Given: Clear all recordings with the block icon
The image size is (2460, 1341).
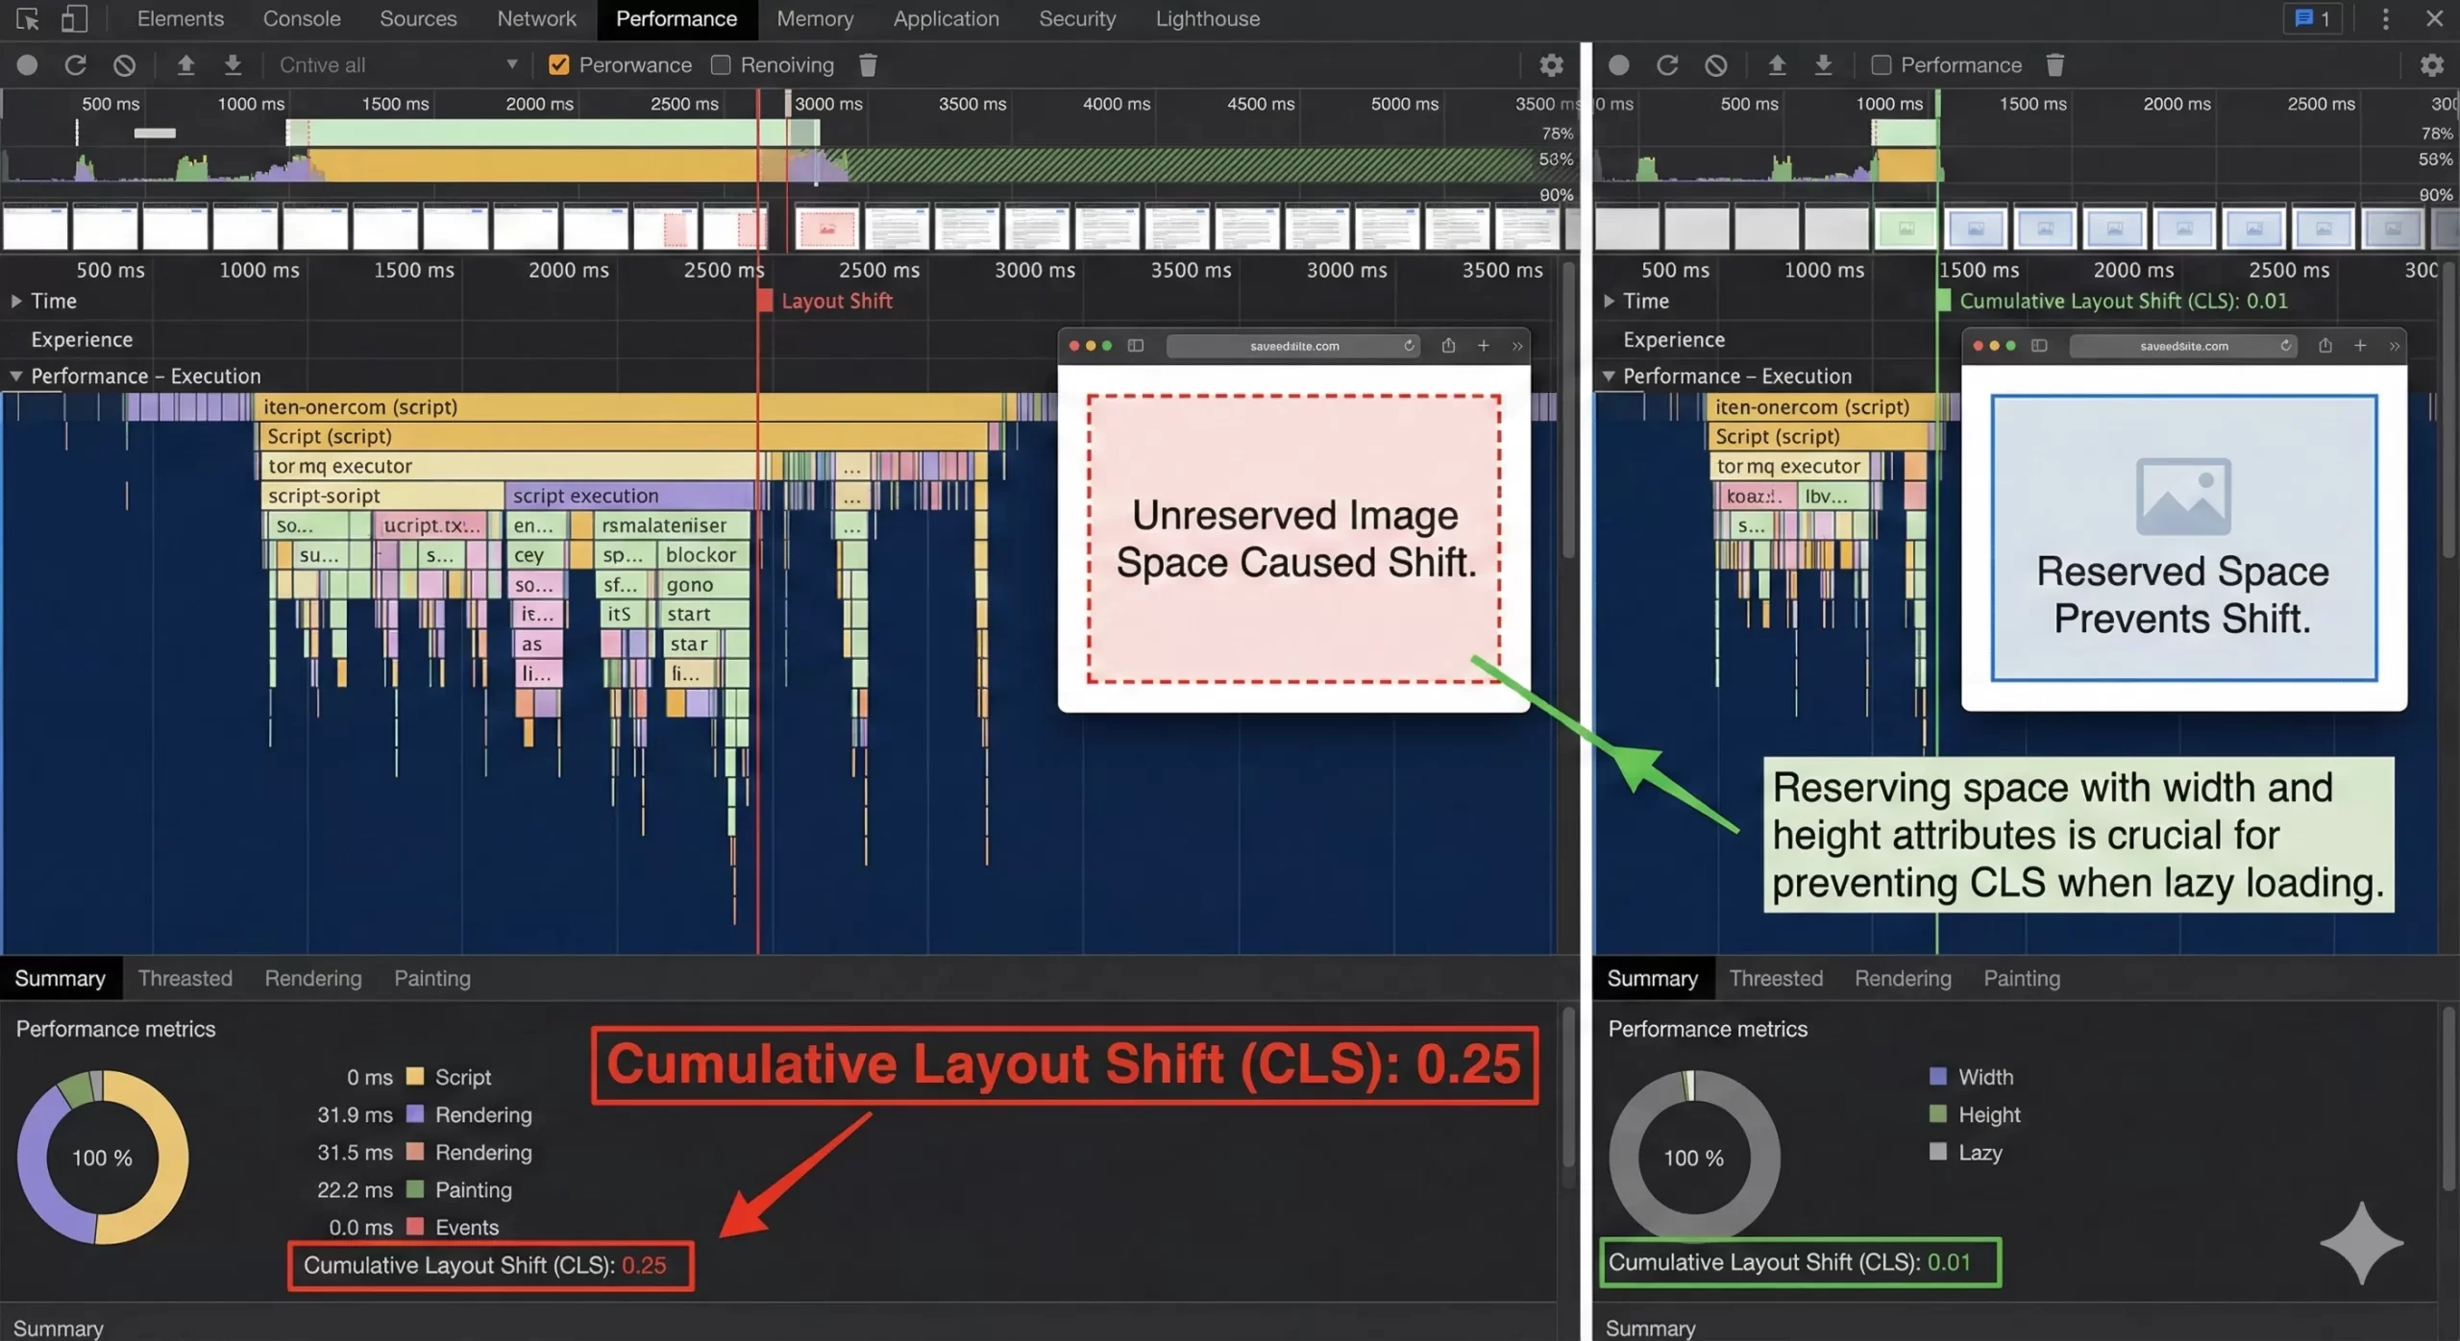Looking at the screenshot, I should click(x=125, y=64).
